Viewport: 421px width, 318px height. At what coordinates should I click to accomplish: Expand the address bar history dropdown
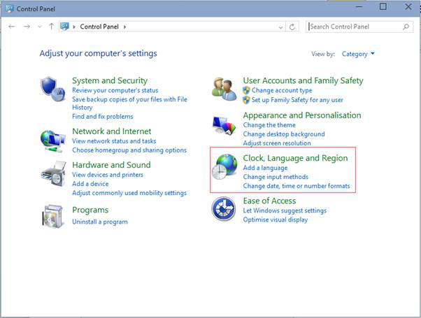point(280,27)
